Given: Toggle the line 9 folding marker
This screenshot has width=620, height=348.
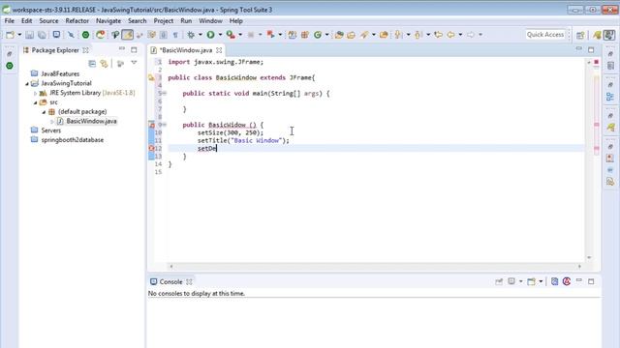Looking at the screenshot, I should click(x=164, y=125).
